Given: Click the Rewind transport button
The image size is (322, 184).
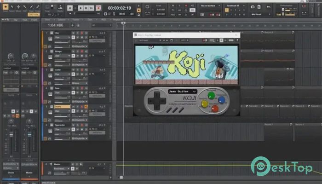Looking at the screenshot, I should click(70, 8).
